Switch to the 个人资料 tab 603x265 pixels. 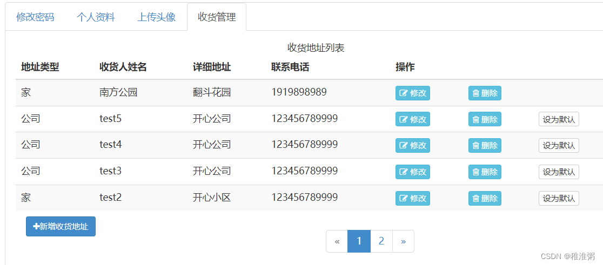pyautogui.click(x=96, y=17)
